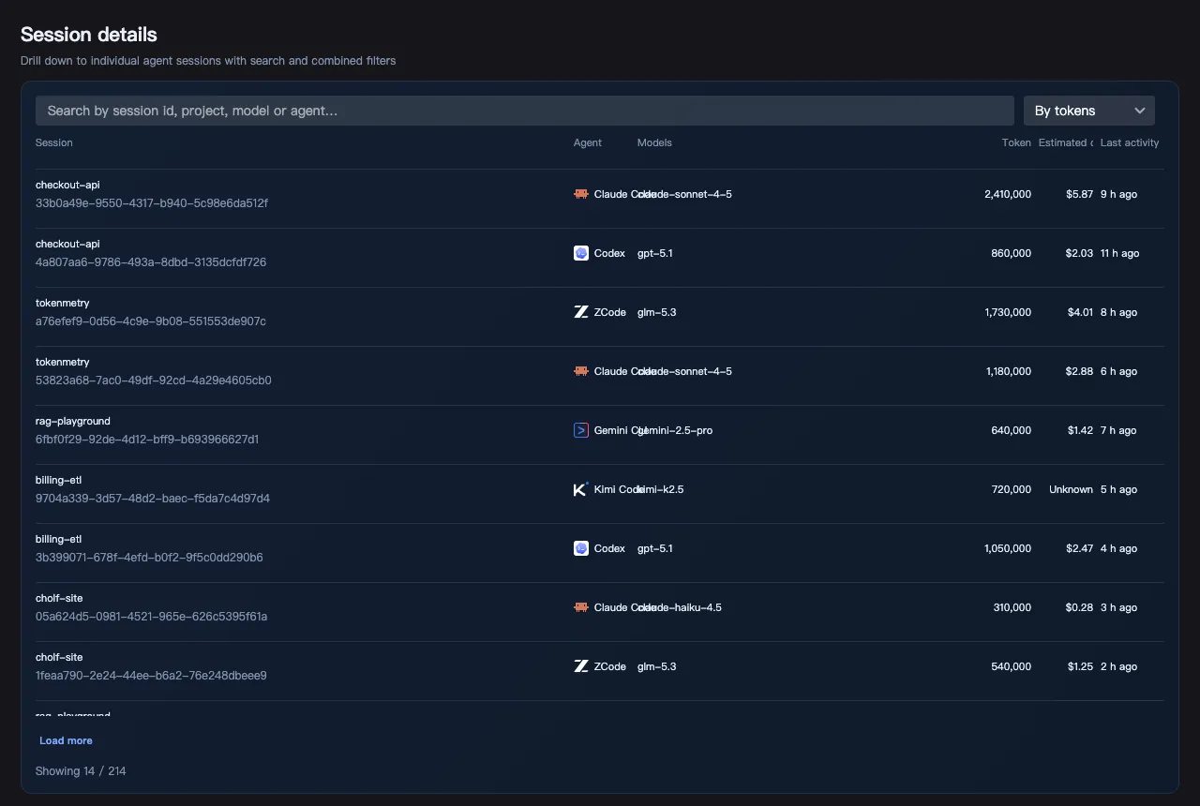The height and width of the screenshot is (806, 1200).
Task: Click the Kimi Code icon in the billing-etl row
Action: [581, 489]
